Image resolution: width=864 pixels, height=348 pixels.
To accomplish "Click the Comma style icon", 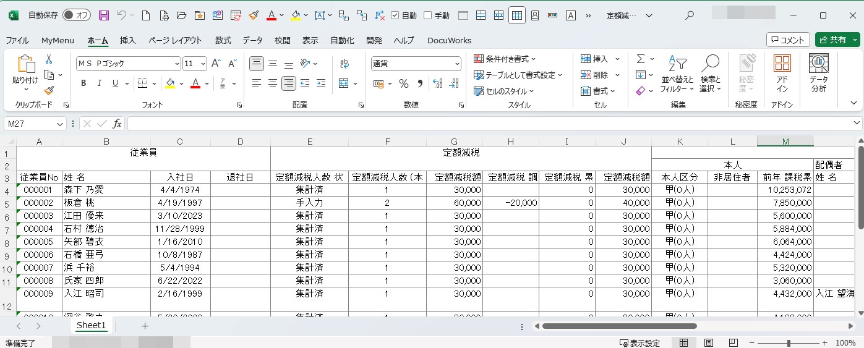I will click(420, 83).
